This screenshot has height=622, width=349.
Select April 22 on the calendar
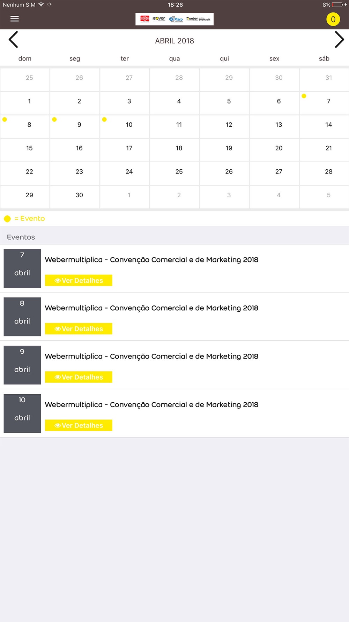point(25,173)
